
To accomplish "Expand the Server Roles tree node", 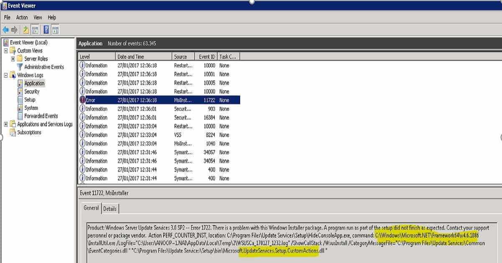I will point(13,59).
